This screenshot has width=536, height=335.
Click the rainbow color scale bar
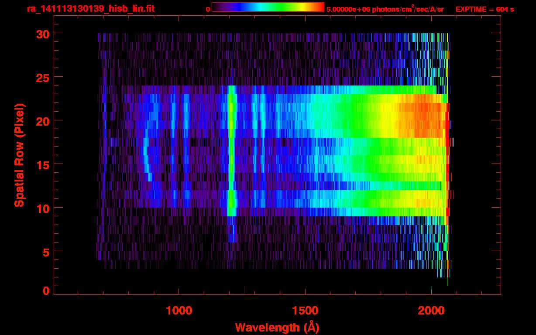pyautogui.click(x=268, y=7)
